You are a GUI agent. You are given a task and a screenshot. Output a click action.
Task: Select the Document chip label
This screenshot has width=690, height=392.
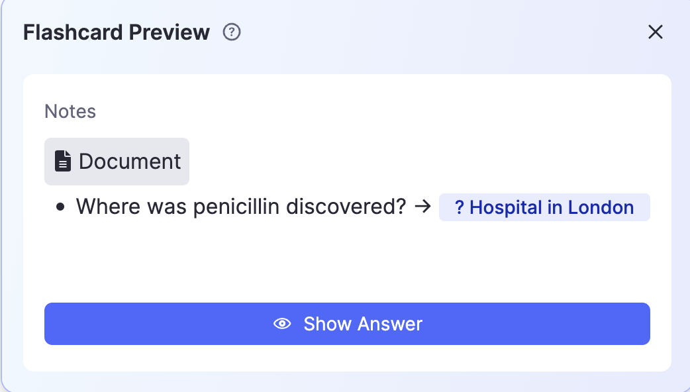pyautogui.click(x=130, y=161)
